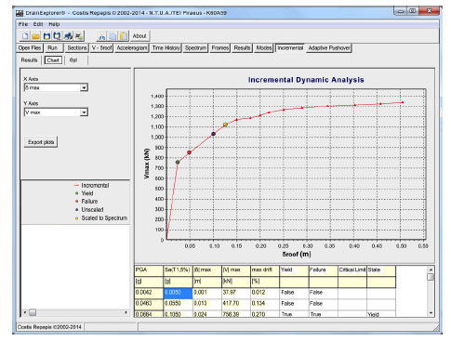This screenshot has height=342, width=451.
Task: Click the Sa(T1,5%) column header
Action: [178, 270]
